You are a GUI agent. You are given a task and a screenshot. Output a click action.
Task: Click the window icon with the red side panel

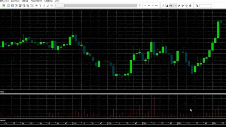coord(16,6)
